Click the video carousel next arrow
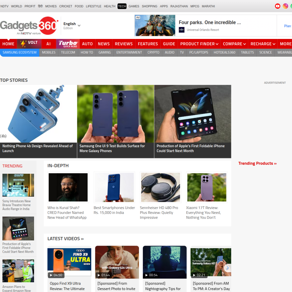The width and height of the screenshot is (292, 292). (227, 268)
